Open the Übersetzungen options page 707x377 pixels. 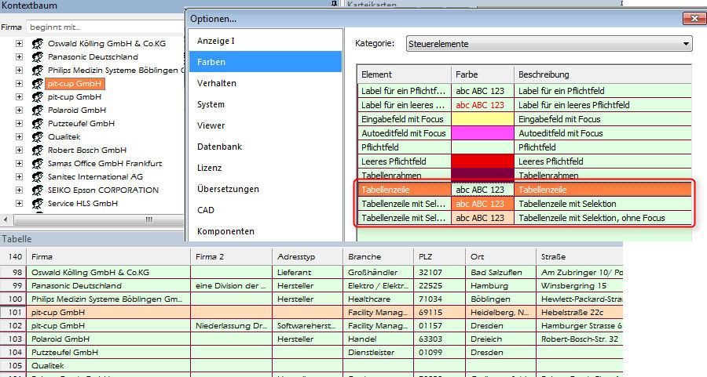(x=266, y=189)
